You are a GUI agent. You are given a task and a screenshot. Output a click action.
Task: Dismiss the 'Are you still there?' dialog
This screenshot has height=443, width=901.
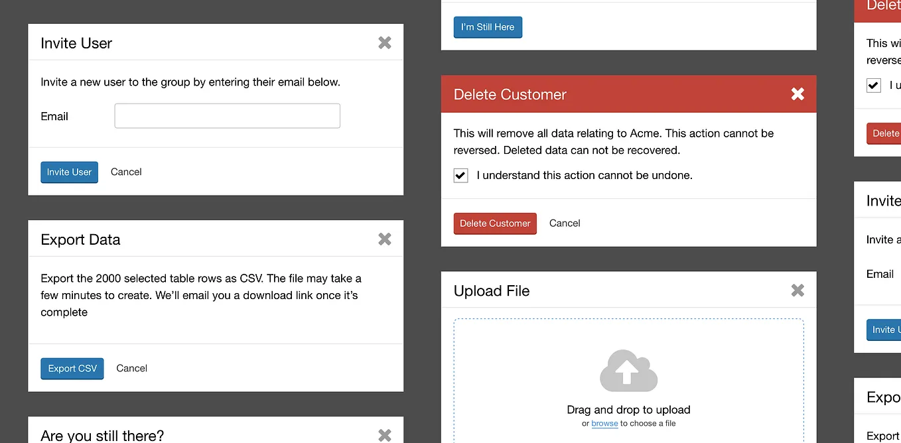[x=385, y=435]
